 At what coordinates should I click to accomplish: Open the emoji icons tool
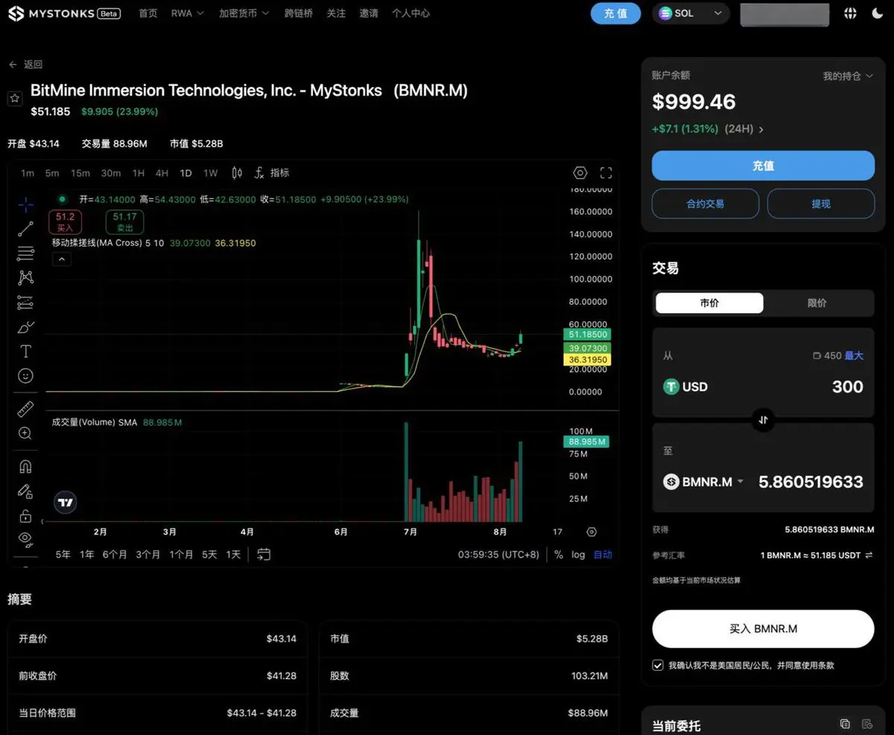[25, 376]
